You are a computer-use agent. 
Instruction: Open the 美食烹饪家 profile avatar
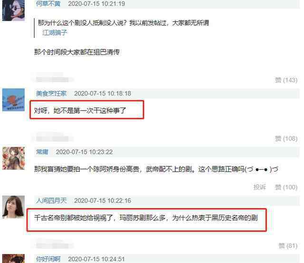pos(13,100)
